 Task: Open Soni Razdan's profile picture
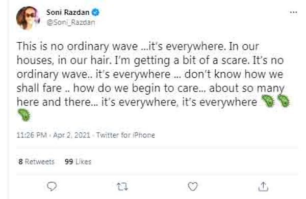tap(28, 18)
